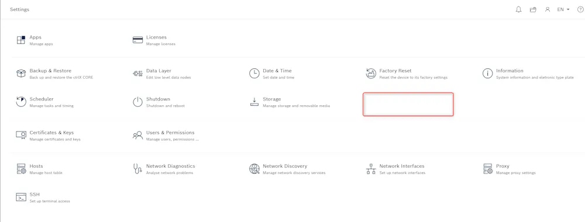Click the folder icon in the header

click(533, 9)
